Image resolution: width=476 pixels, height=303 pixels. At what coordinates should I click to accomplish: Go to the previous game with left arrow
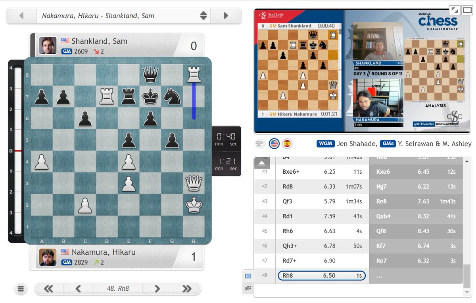tap(21, 16)
